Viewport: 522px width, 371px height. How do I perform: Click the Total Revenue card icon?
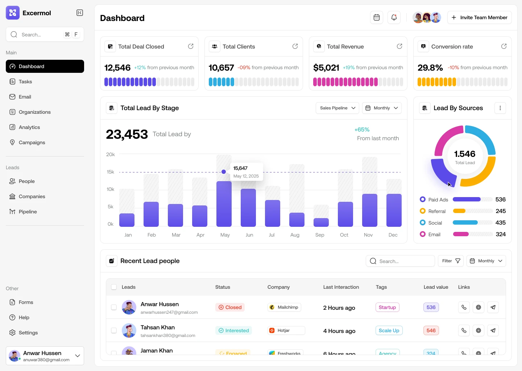click(319, 46)
